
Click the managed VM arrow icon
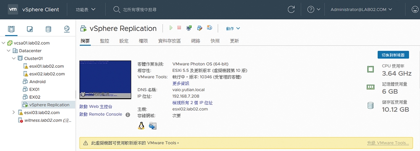153,126
